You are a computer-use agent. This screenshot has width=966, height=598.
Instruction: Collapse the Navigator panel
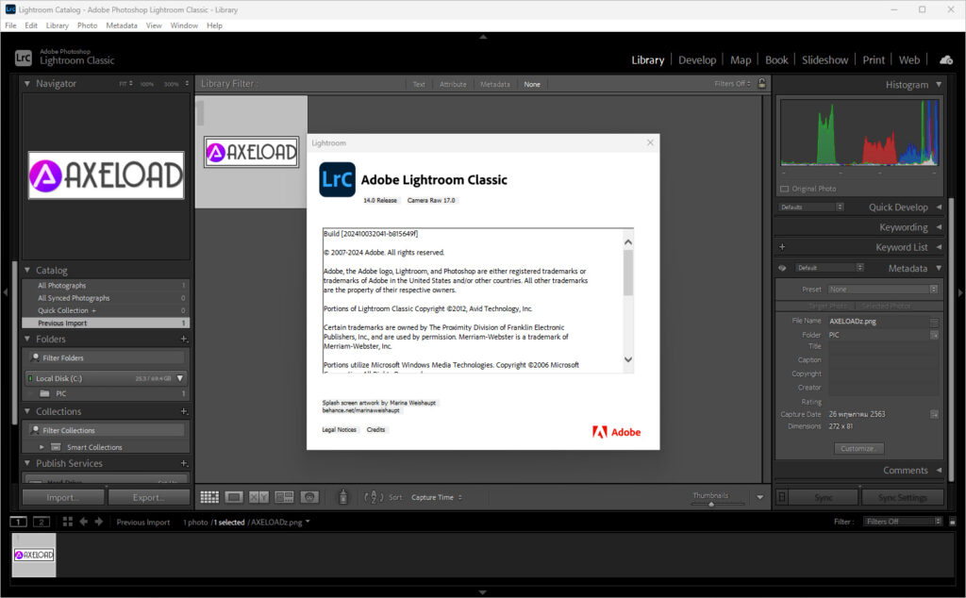(x=27, y=83)
